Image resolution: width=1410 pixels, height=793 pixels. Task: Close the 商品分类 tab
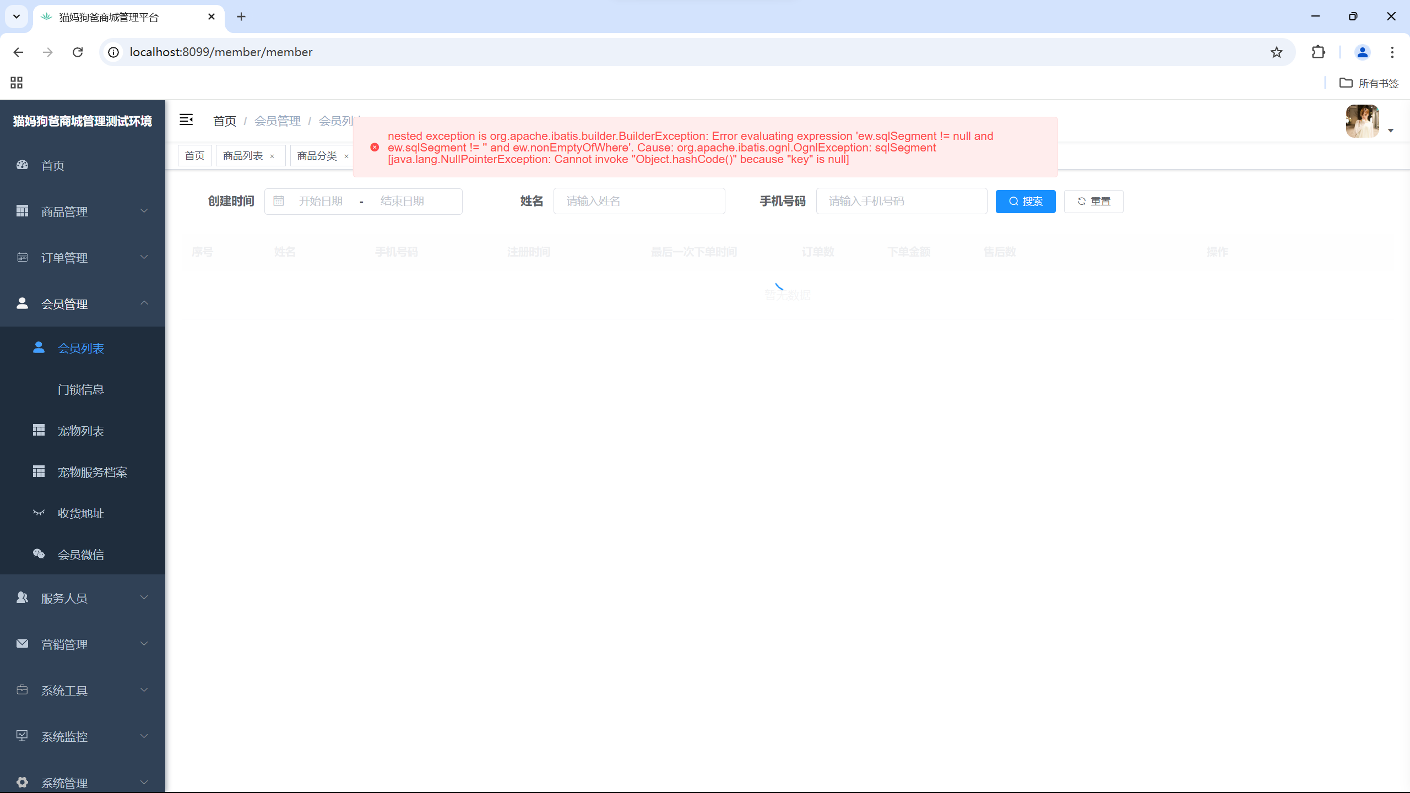tap(346, 156)
